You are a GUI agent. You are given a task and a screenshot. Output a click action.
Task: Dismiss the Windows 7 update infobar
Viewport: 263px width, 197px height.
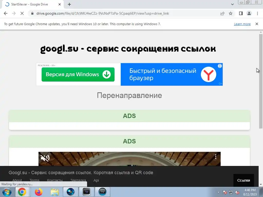[257, 24]
